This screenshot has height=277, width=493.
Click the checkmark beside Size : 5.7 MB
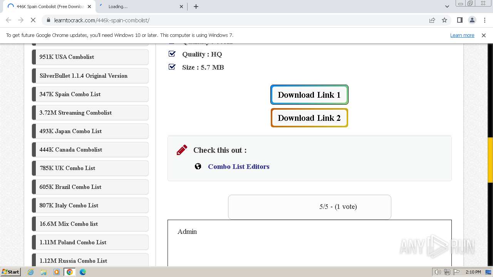[172, 67]
